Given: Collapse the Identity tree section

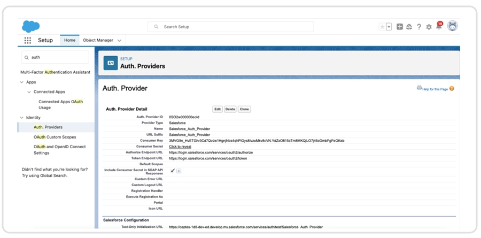Looking at the screenshot, I should coord(21,118).
